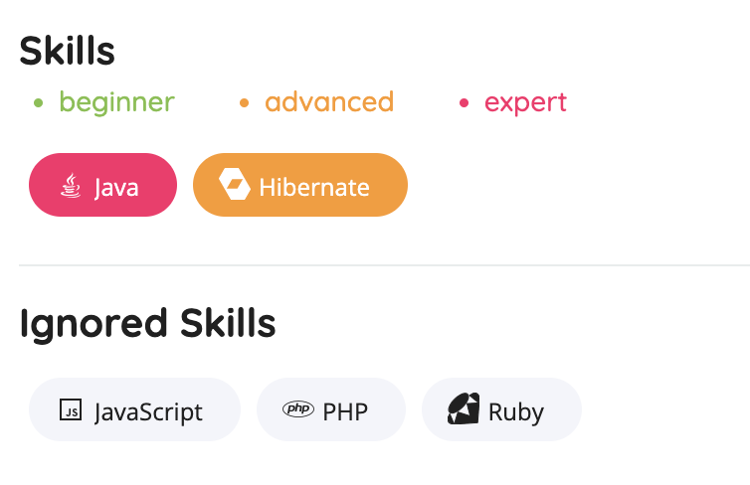Click the beginner level legend label
Image resolution: width=750 pixels, height=485 pixels.
(116, 102)
